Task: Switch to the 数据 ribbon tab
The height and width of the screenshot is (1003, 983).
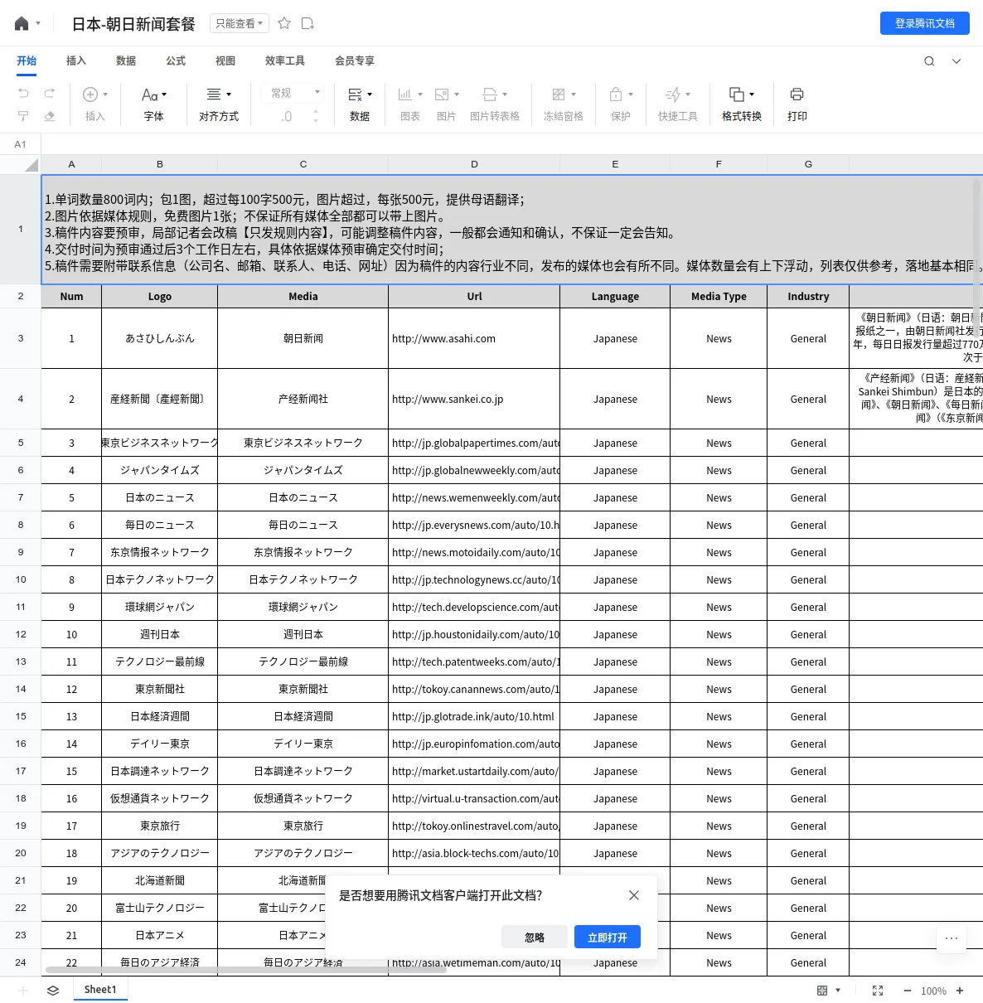Action: click(126, 61)
